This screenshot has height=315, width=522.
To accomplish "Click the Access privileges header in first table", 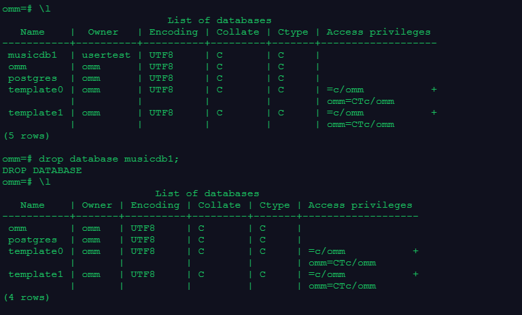I will click(379, 32).
